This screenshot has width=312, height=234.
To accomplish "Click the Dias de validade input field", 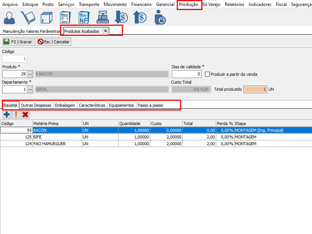I will [186, 74].
